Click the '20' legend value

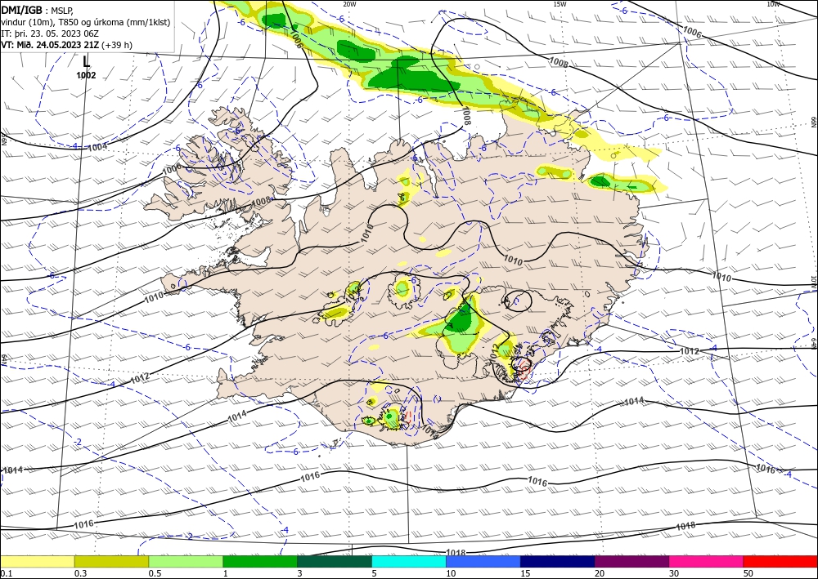click(600, 573)
